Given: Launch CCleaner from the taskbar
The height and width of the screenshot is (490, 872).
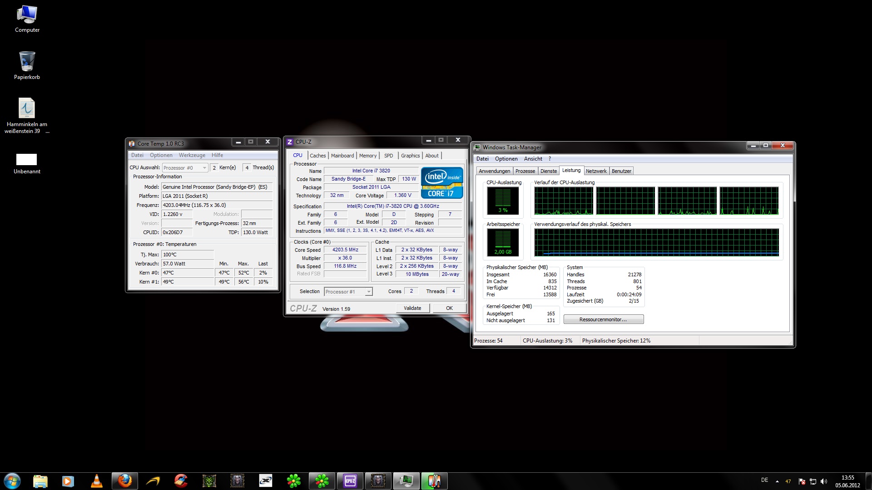Looking at the screenshot, I should click(181, 481).
